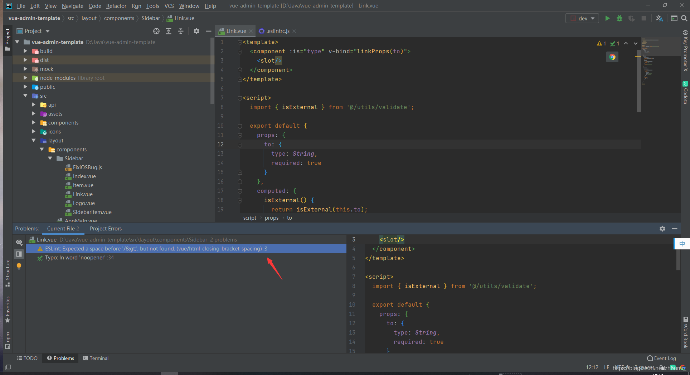Image resolution: width=690 pixels, height=375 pixels.
Task: Switch to the Project Errors tab
Action: 106,229
